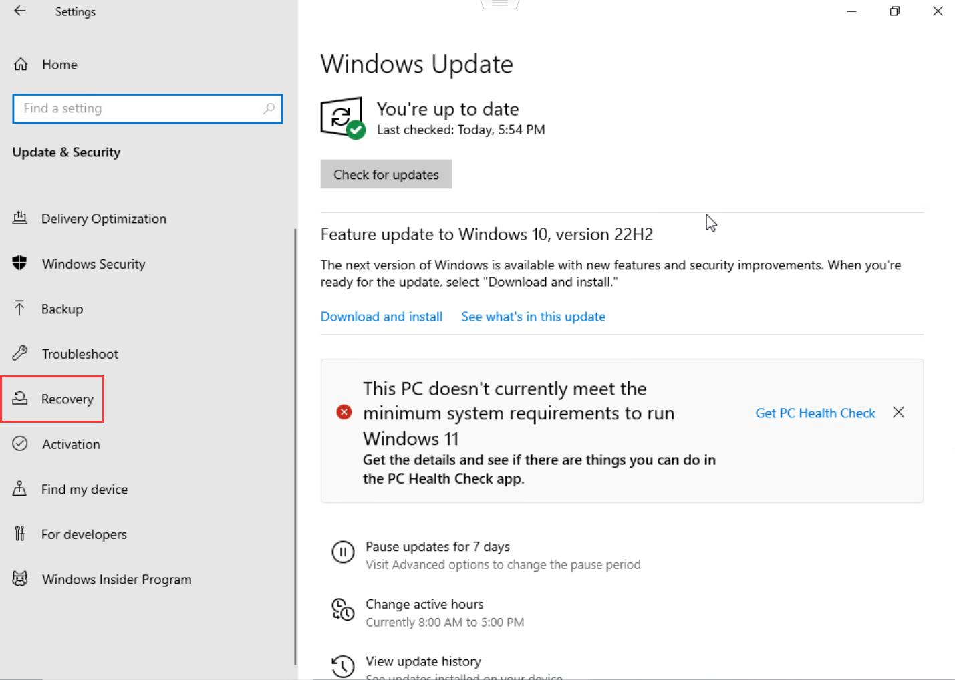Close the Settings window
The width and height of the screenshot is (955, 680).
click(x=938, y=11)
